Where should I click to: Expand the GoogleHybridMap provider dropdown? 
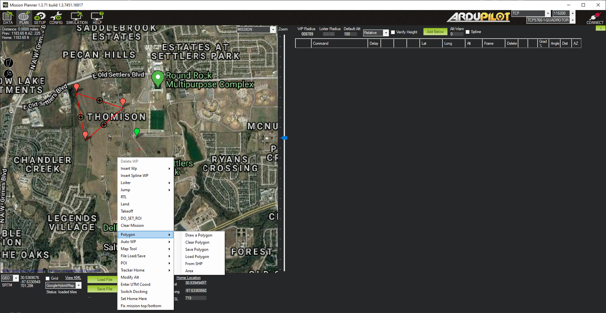[79, 285]
